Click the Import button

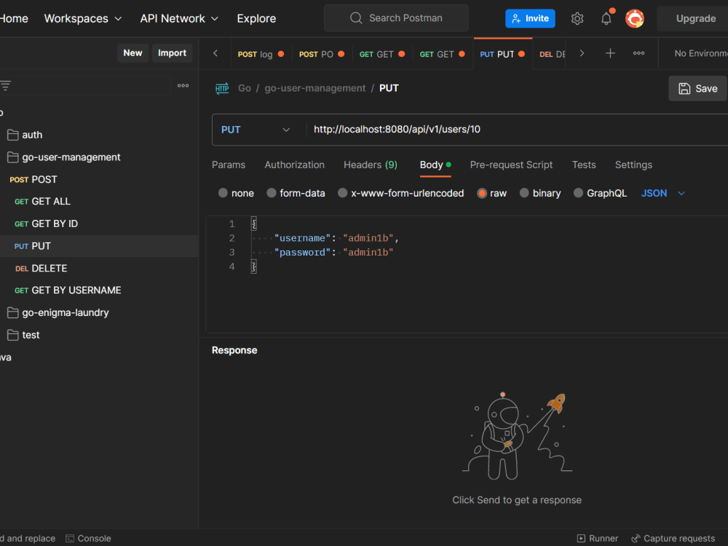[x=173, y=53]
